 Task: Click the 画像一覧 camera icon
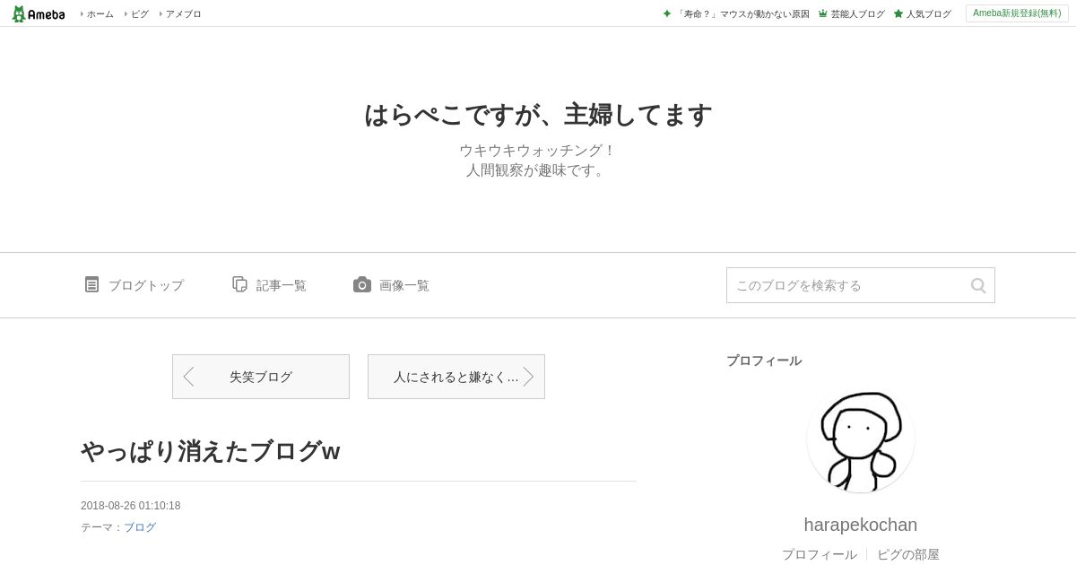(362, 284)
